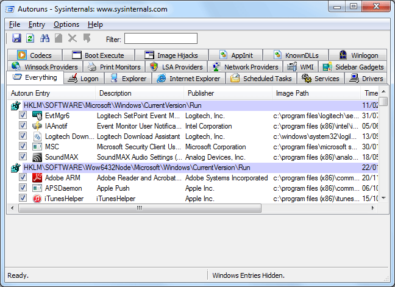Click the Save toolbar icon
Image resolution: width=395 pixels, height=287 pixels.
16,38
